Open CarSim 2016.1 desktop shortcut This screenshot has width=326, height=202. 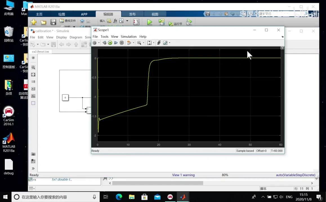pyautogui.click(x=8, y=116)
